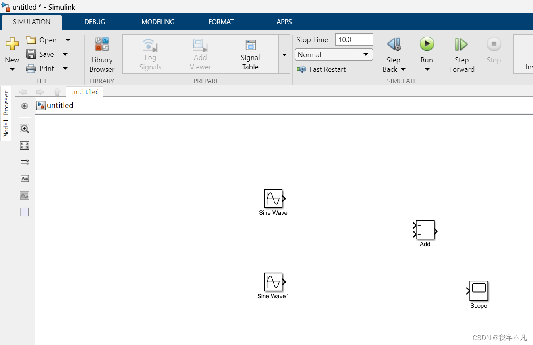Open the MODELING tab
Viewport: 533px width, 345px height.
coord(158,22)
